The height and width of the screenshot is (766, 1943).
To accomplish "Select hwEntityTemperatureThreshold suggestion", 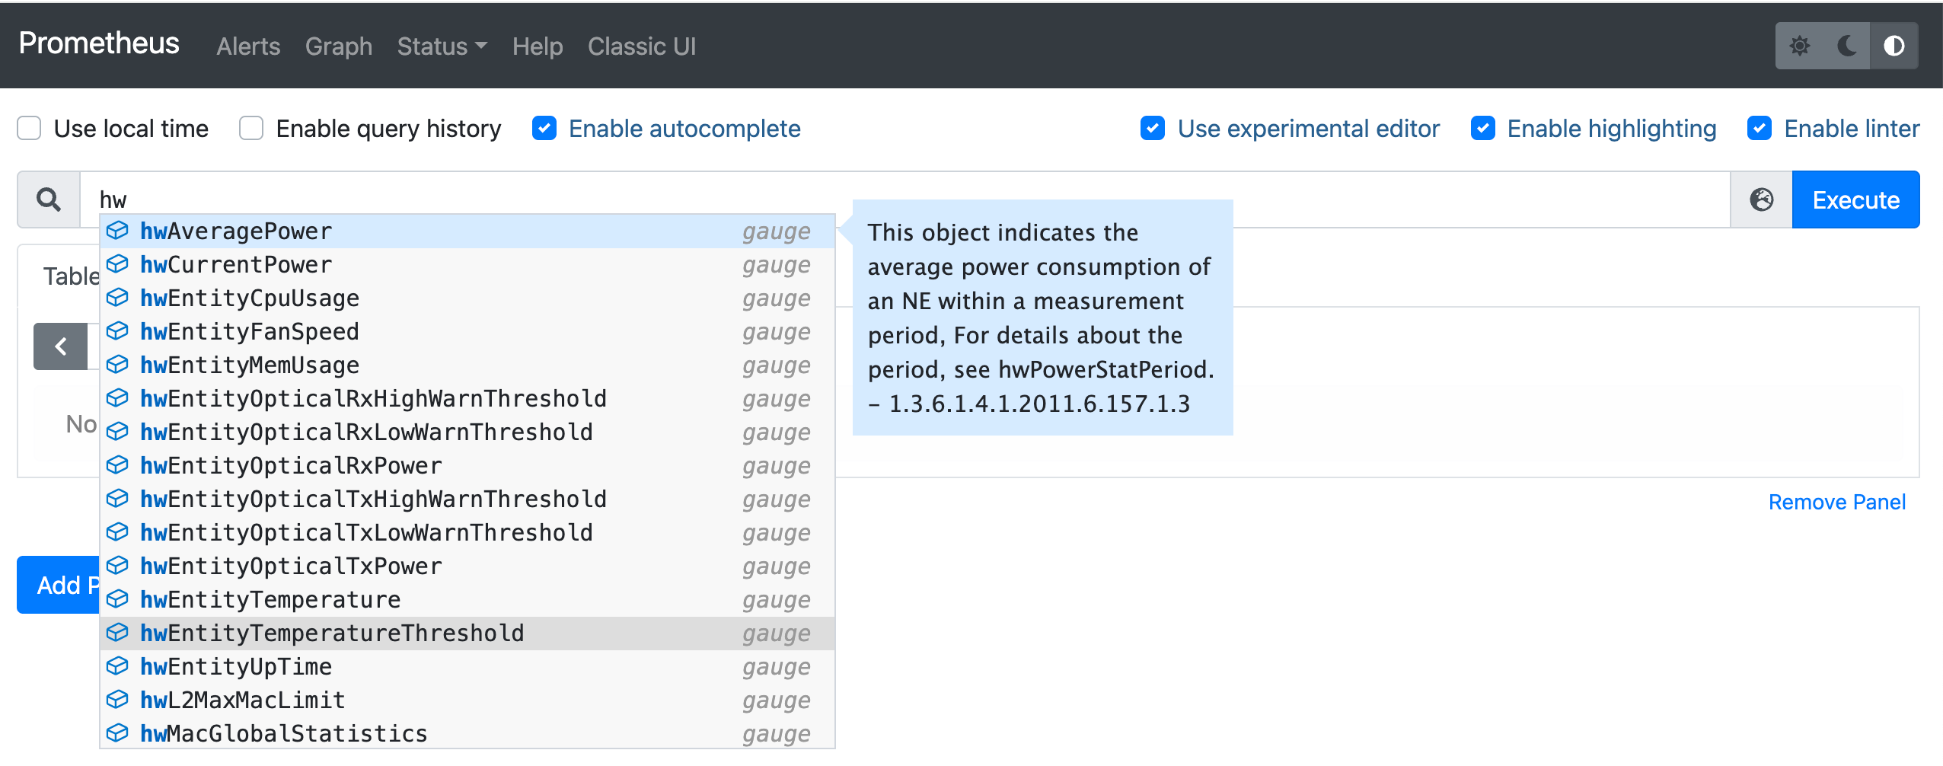I will pos(467,633).
